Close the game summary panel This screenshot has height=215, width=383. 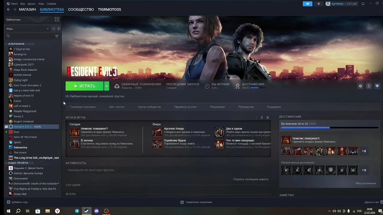[268, 118]
